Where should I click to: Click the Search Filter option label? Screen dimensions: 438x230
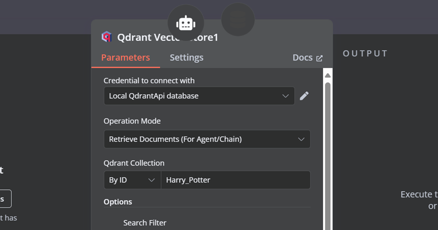(145, 223)
